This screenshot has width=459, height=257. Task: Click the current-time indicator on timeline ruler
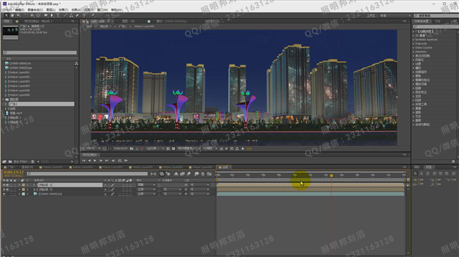coord(331,175)
